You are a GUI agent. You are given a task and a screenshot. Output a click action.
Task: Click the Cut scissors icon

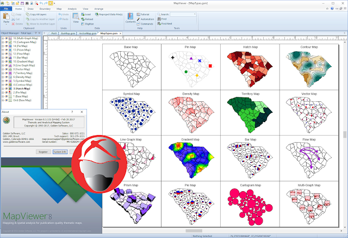pyautogui.click(x=13, y=19)
